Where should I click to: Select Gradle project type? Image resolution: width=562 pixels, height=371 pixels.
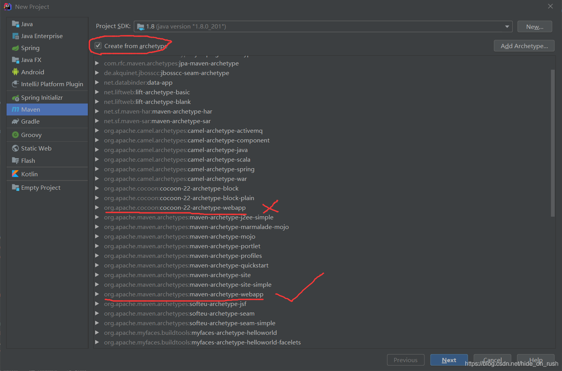click(47, 122)
